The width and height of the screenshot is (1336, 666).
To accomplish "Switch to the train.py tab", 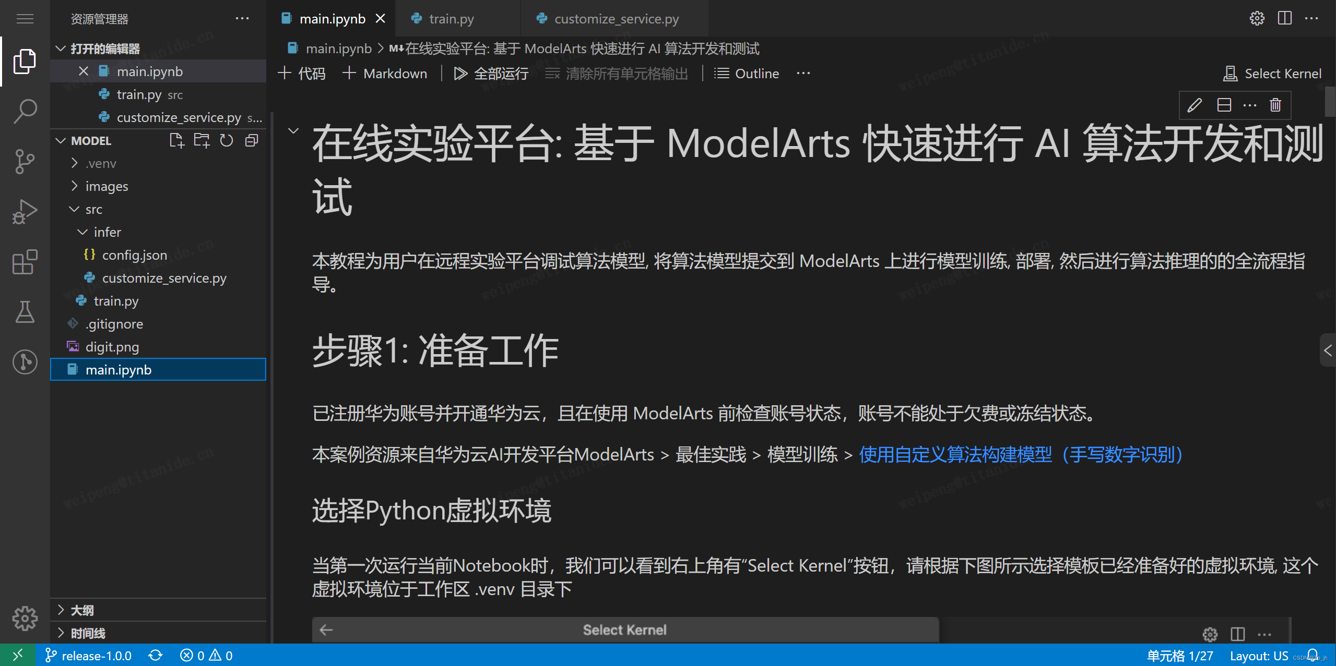I will pyautogui.click(x=451, y=18).
